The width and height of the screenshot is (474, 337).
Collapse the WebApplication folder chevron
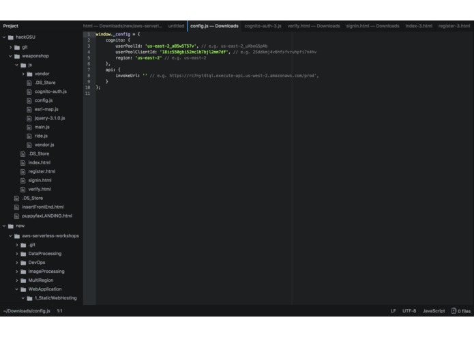17,289
